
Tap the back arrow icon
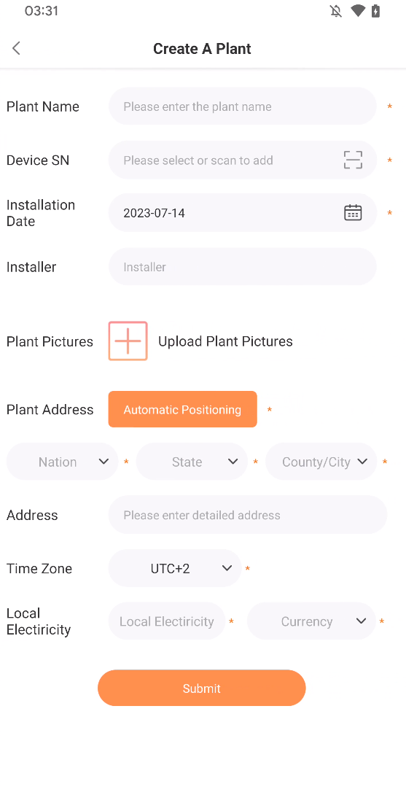coord(16,49)
